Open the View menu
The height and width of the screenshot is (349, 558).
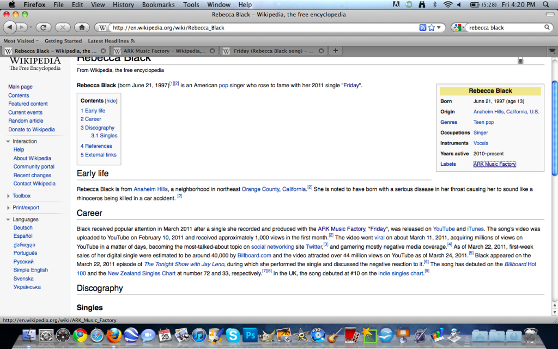coord(98,4)
